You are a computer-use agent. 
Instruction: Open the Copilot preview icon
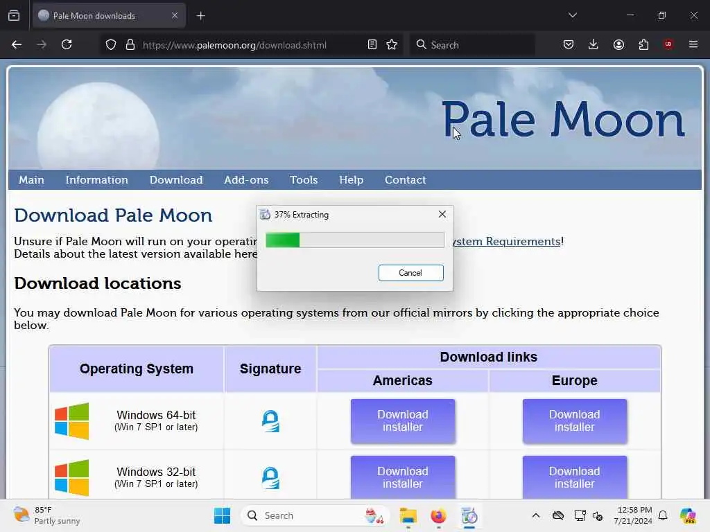coord(688,515)
